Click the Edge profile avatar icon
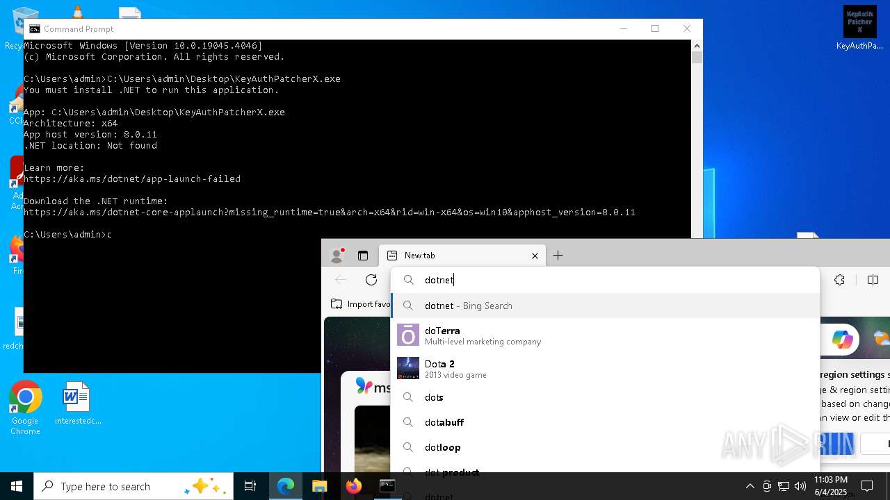The image size is (890, 500). point(337,256)
